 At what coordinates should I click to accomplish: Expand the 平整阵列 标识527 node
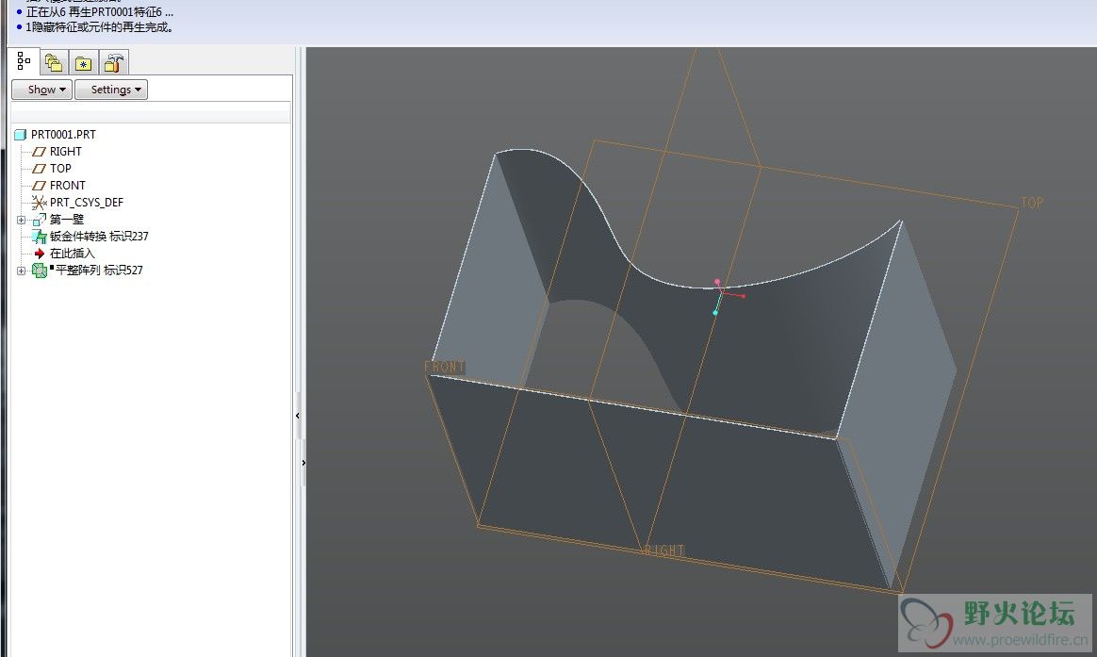21,271
